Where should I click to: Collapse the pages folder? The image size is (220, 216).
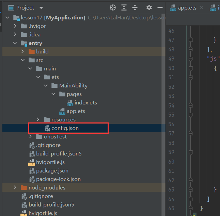coord(53,94)
